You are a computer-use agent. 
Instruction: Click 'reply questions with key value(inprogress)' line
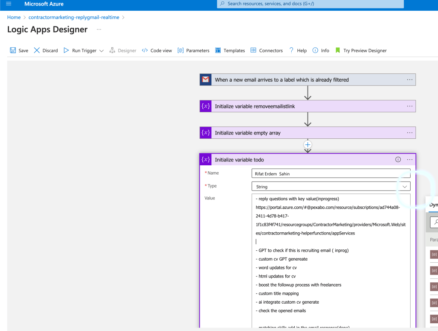(297, 199)
